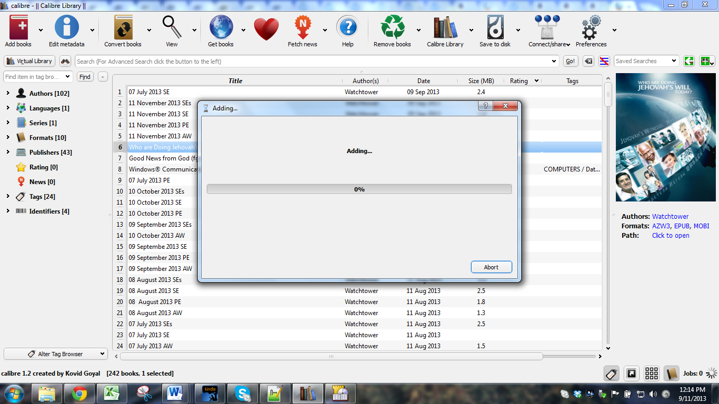The width and height of the screenshot is (719, 404).
Task: Click the Tags column header
Action: pos(572,81)
